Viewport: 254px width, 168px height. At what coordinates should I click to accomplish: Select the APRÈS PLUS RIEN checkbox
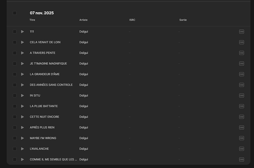pos(15,128)
